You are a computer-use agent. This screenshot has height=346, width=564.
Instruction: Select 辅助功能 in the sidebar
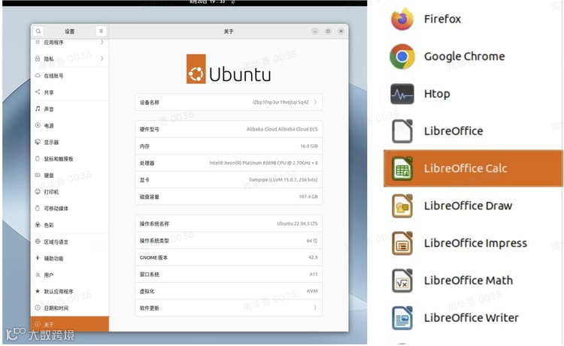(x=69, y=258)
